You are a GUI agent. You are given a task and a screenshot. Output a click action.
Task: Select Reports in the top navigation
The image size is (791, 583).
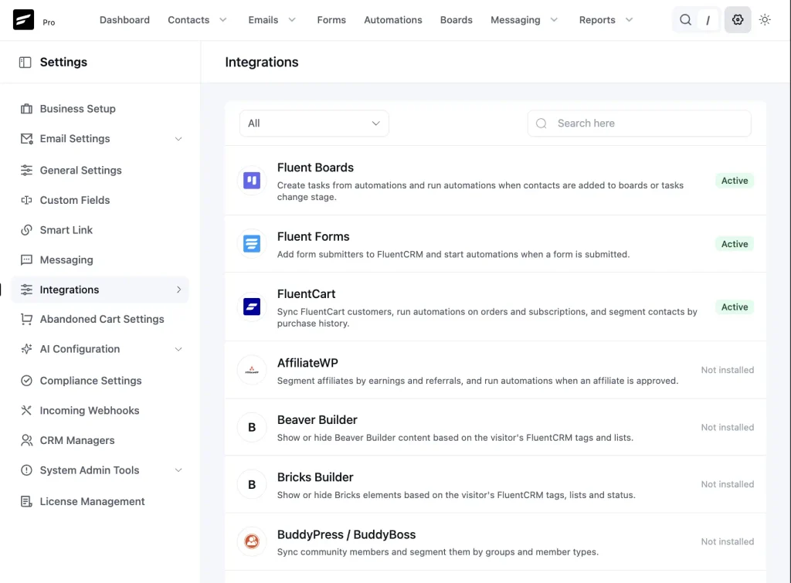click(597, 19)
